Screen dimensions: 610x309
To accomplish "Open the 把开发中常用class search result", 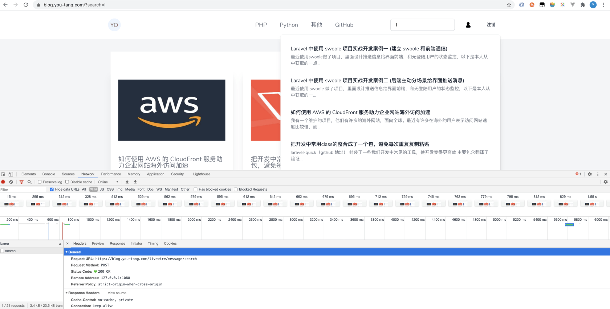I will 360,144.
